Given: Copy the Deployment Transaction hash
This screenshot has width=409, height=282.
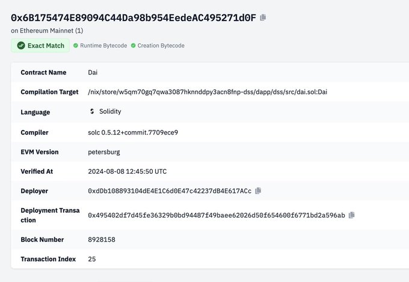Looking at the screenshot, I should (352, 215).
